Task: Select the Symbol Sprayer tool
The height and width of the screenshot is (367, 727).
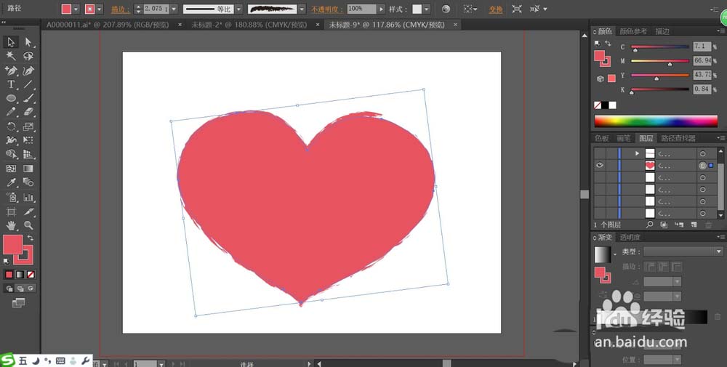Action: click(x=11, y=198)
